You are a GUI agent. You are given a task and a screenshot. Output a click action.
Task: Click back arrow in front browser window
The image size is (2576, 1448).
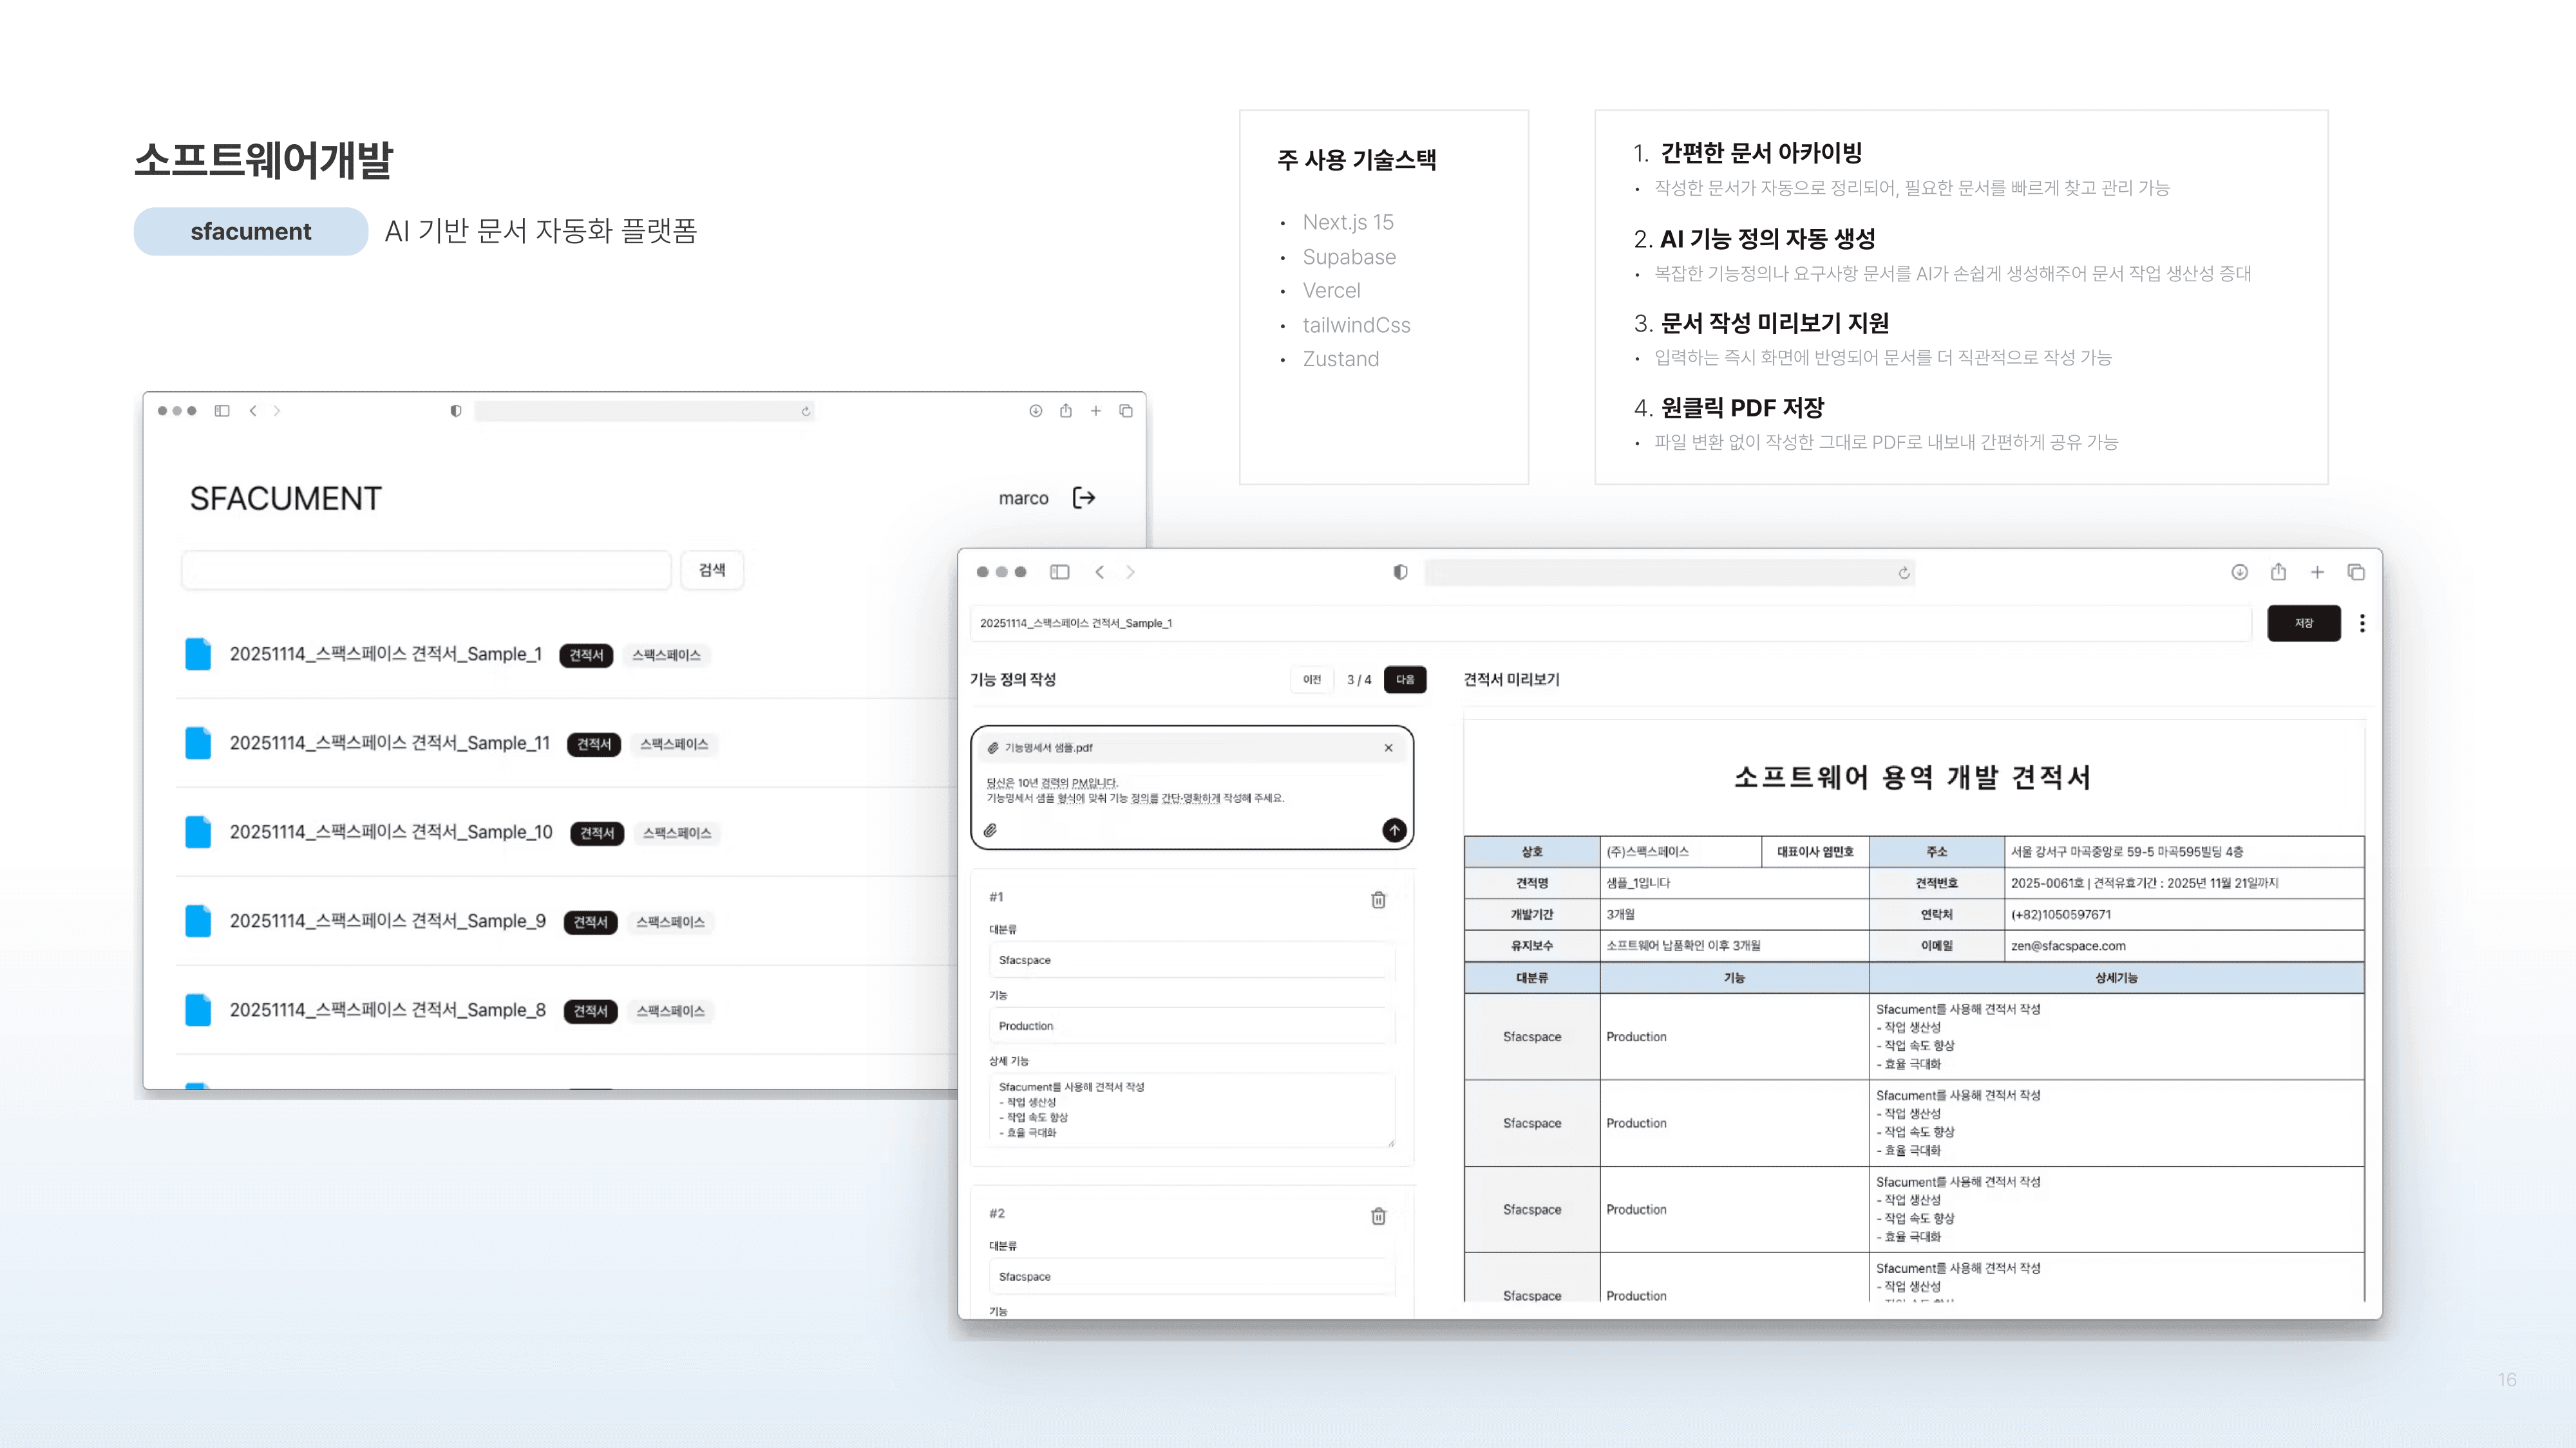[1100, 571]
